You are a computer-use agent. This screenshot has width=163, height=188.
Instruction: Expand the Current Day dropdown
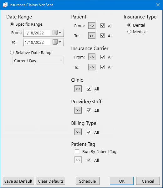pyautogui.click(x=38, y=61)
